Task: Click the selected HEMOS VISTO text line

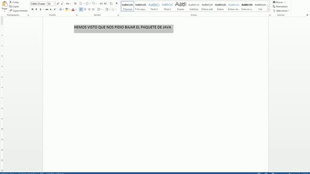Action: (123, 27)
